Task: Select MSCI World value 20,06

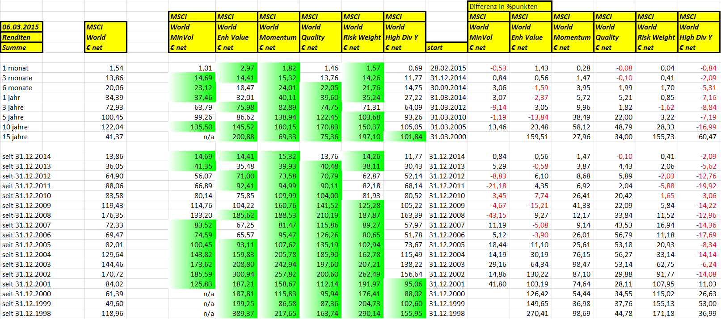Action: (x=114, y=88)
